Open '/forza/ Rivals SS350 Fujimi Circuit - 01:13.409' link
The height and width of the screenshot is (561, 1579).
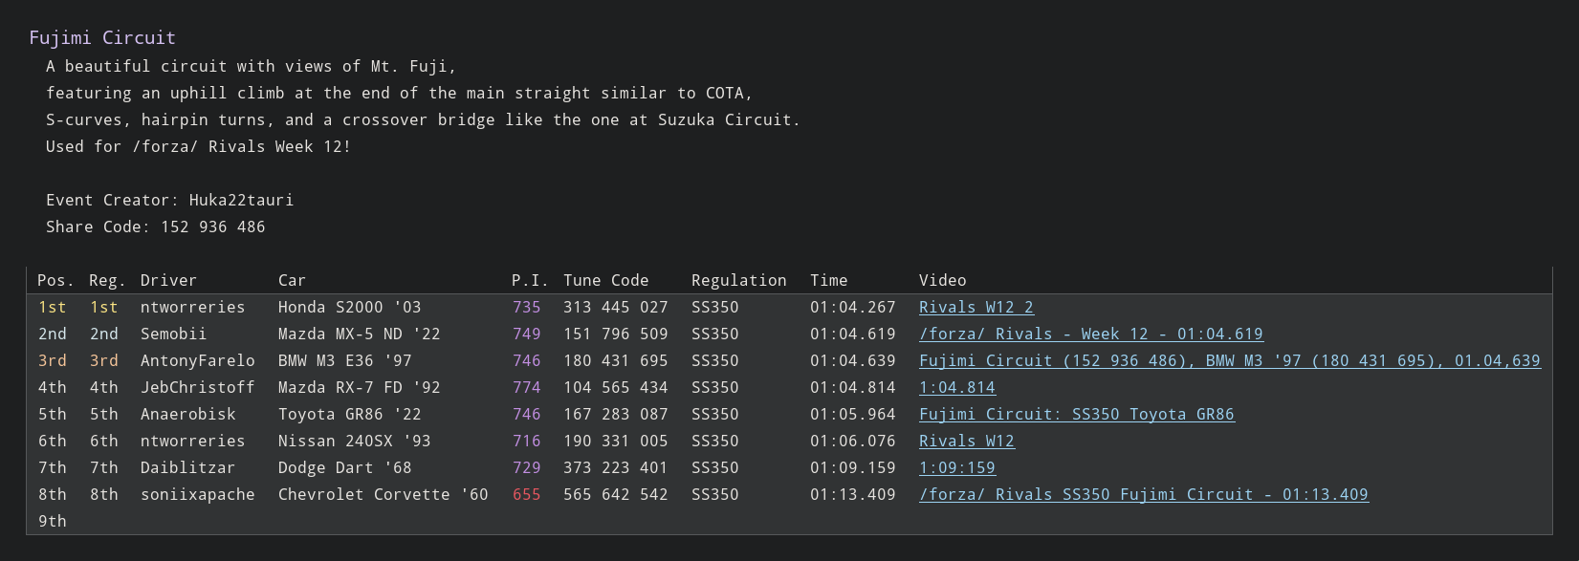click(x=1144, y=494)
